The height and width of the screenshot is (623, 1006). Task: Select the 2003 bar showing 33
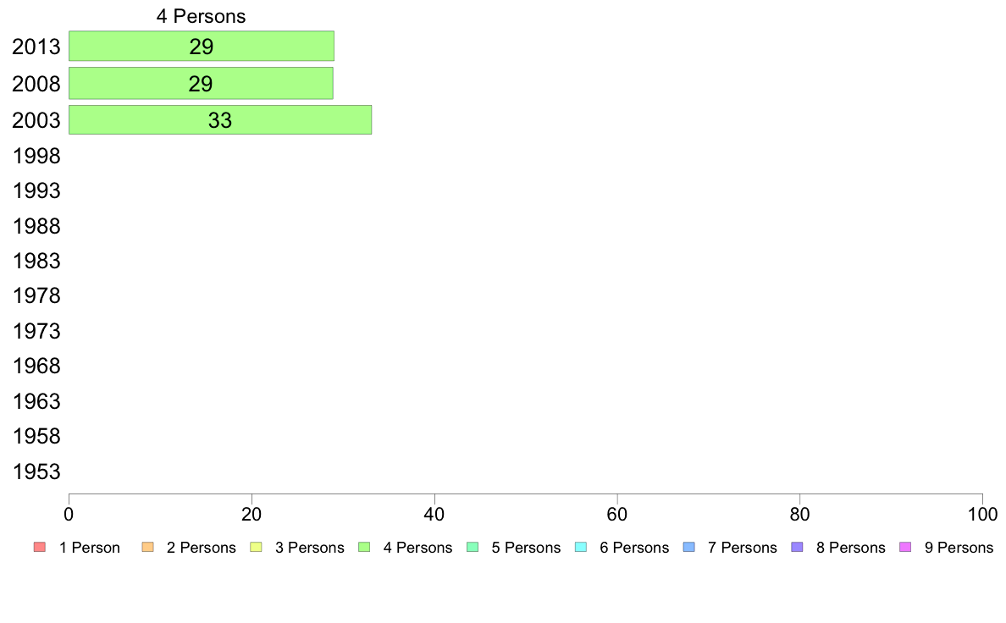coord(220,120)
